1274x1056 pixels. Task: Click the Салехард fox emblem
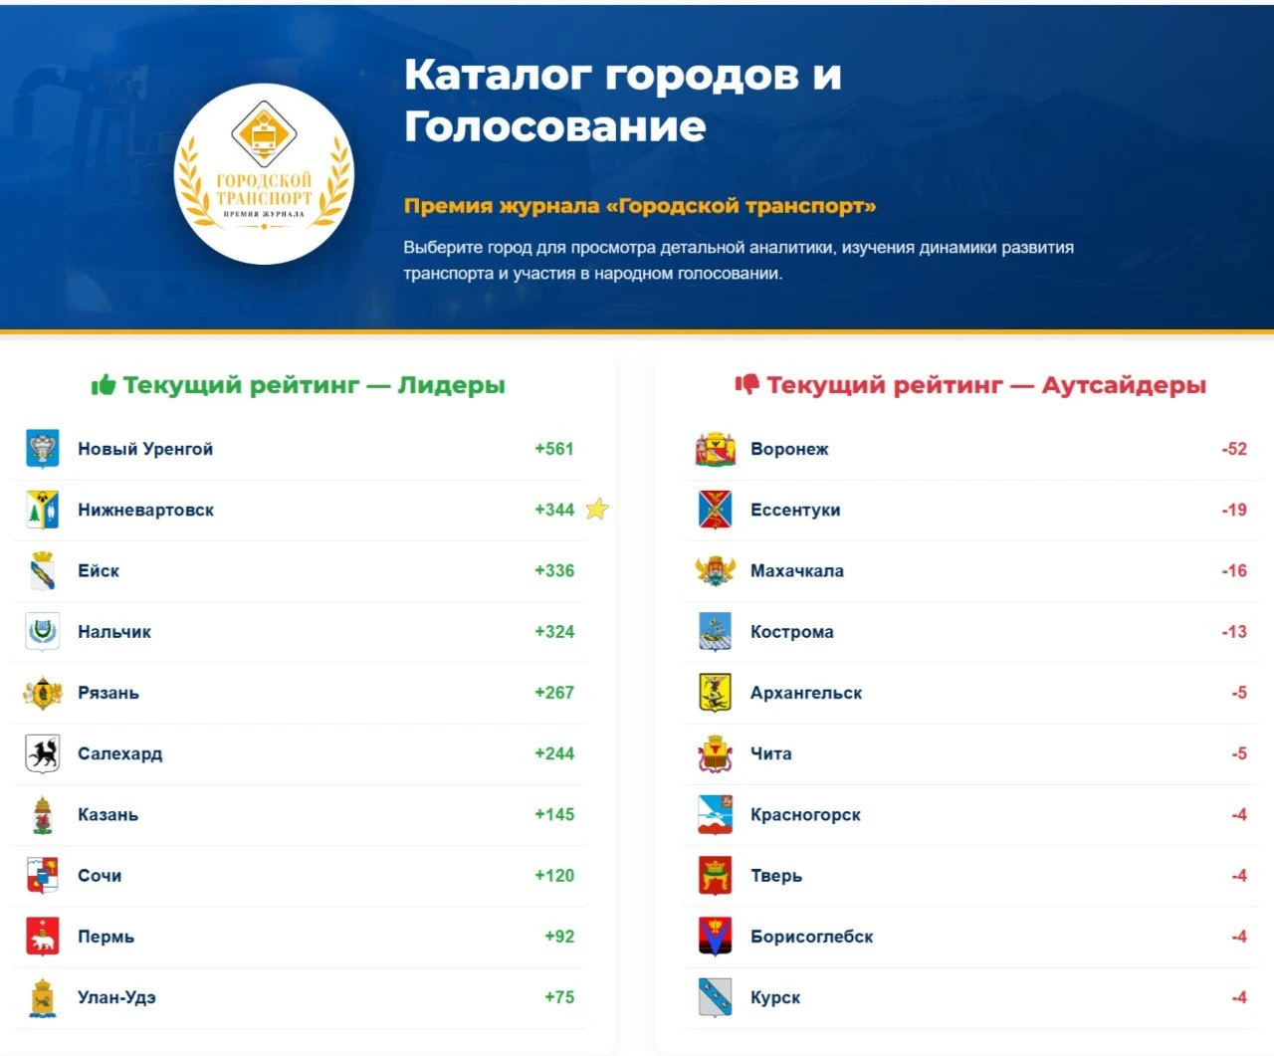(x=43, y=753)
